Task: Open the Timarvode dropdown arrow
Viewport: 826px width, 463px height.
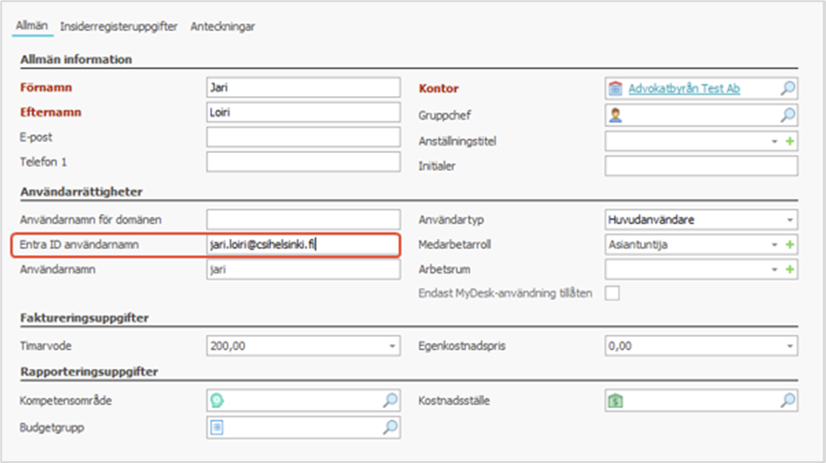Action: pyautogui.click(x=392, y=346)
